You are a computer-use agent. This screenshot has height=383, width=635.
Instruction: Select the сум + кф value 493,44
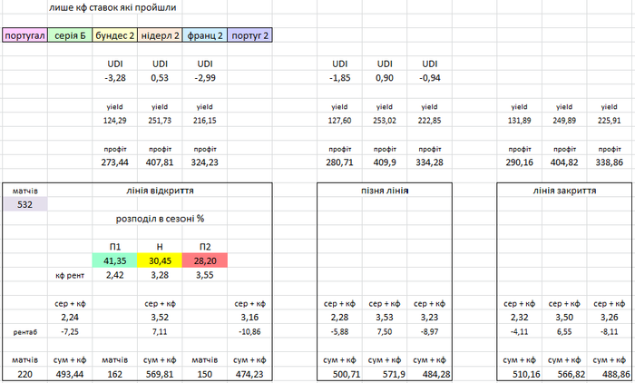click(x=70, y=374)
